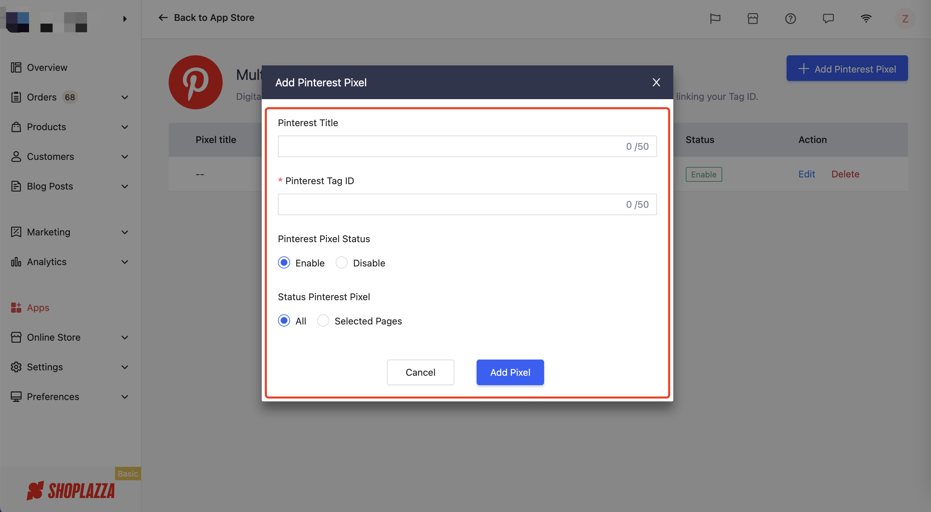Click the Delete link in table row
The height and width of the screenshot is (512, 931).
tap(845, 174)
